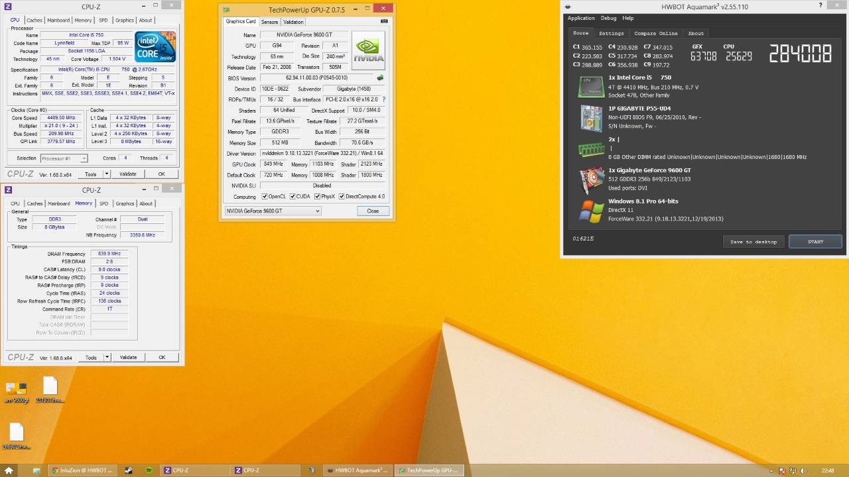Click the Bus Interface question mark icon
849x477 pixels.
383,99
